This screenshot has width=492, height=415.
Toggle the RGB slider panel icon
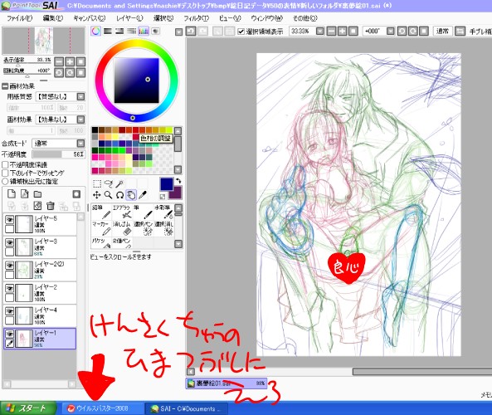click(x=108, y=31)
